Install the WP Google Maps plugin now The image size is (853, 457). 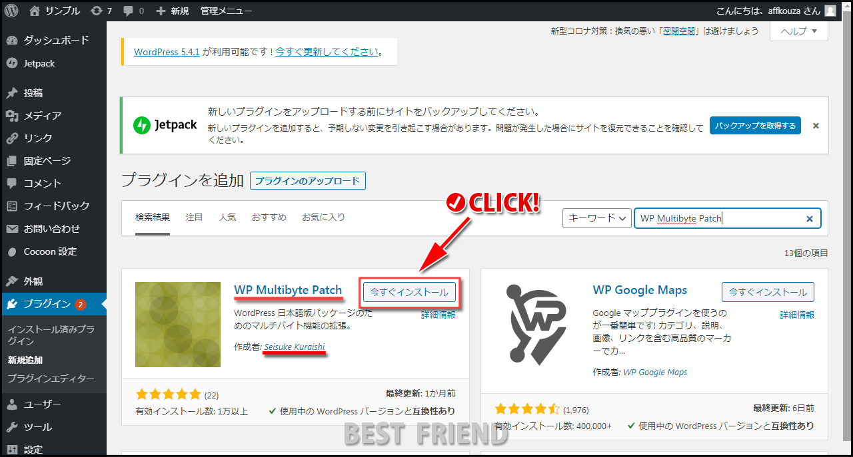point(768,292)
